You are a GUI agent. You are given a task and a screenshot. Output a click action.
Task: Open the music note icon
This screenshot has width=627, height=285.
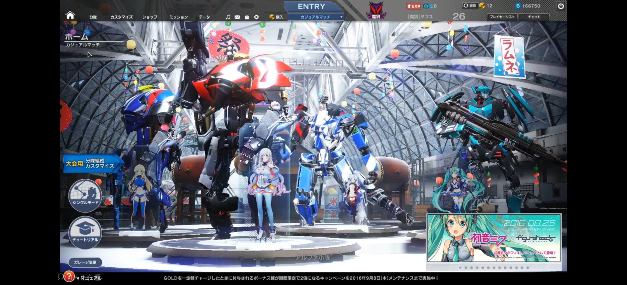coord(228,17)
